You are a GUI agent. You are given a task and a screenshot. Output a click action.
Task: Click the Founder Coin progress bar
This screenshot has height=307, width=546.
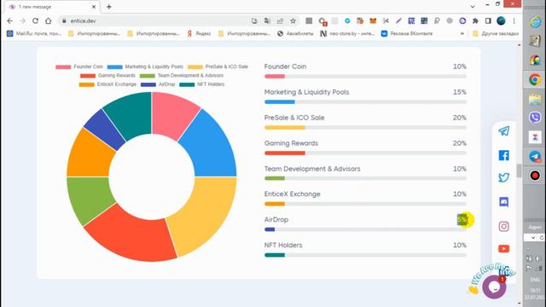pos(365,76)
